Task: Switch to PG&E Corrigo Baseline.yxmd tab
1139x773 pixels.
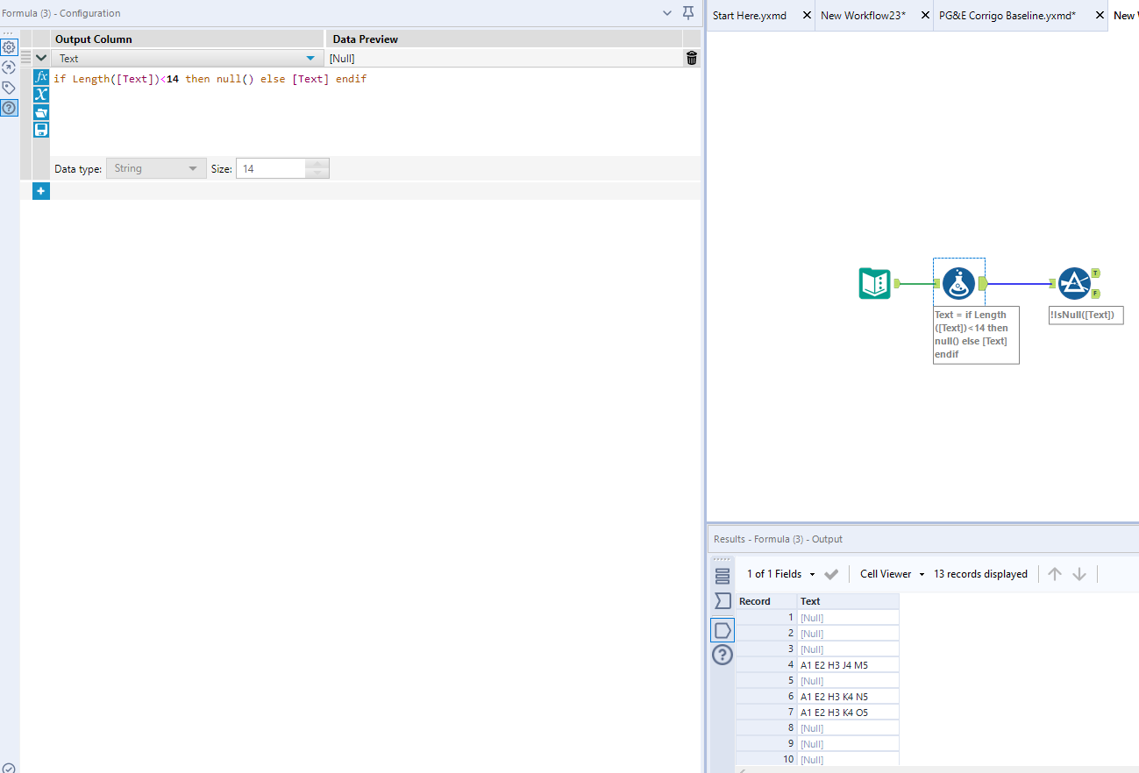Action: pos(1007,16)
